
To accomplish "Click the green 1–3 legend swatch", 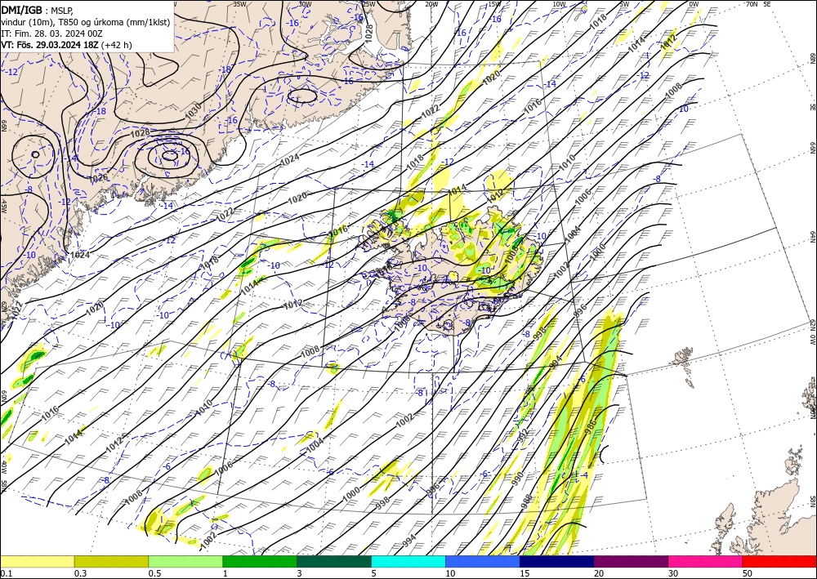I will 260,561.
